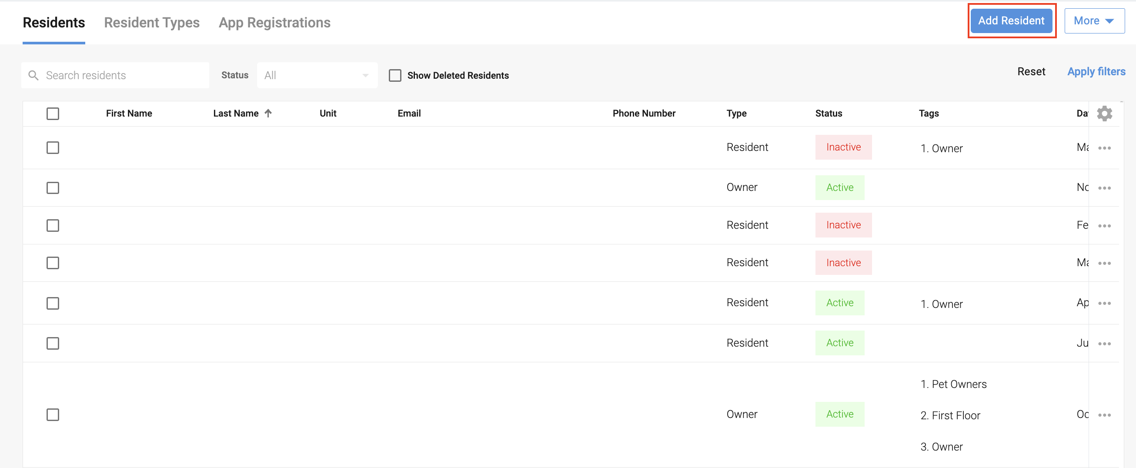
Task: Open actions menu for first Inactive resident
Action: tap(1104, 148)
